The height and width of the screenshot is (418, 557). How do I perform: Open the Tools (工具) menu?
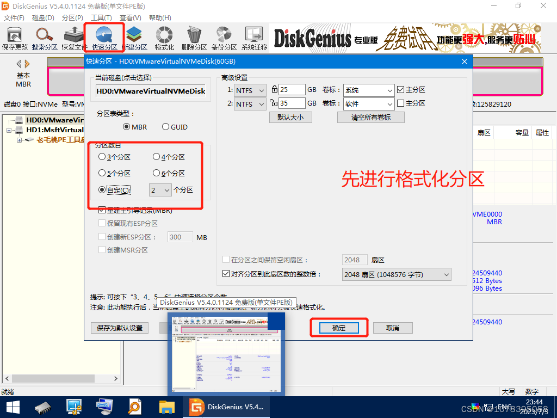(x=101, y=18)
